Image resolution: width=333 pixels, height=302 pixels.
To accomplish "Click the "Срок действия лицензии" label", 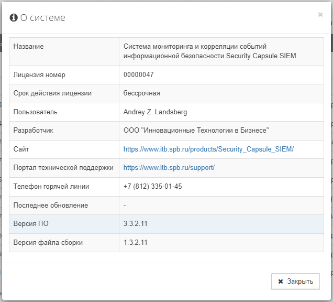I will pos(52,93).
